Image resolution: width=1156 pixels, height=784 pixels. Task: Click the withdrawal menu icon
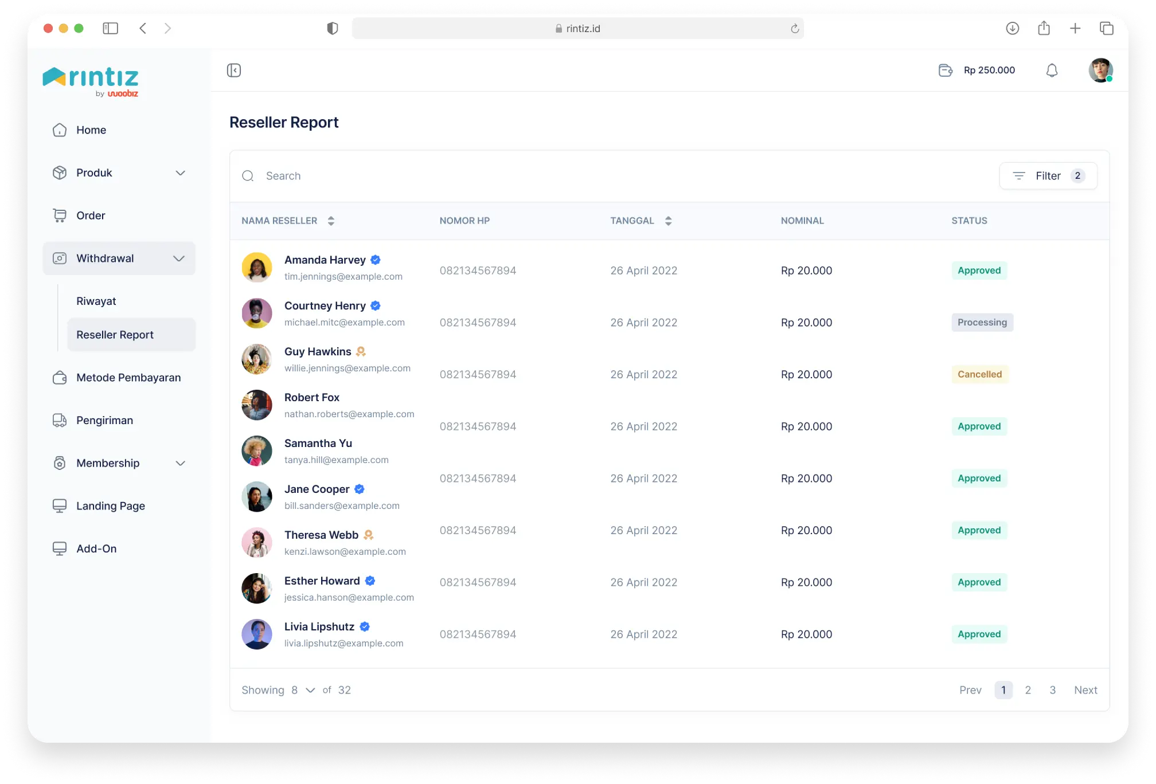58,258
